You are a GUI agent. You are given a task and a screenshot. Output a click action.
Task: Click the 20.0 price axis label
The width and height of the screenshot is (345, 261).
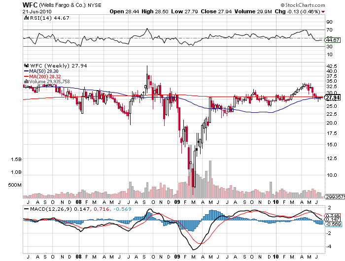coord(332,123)
